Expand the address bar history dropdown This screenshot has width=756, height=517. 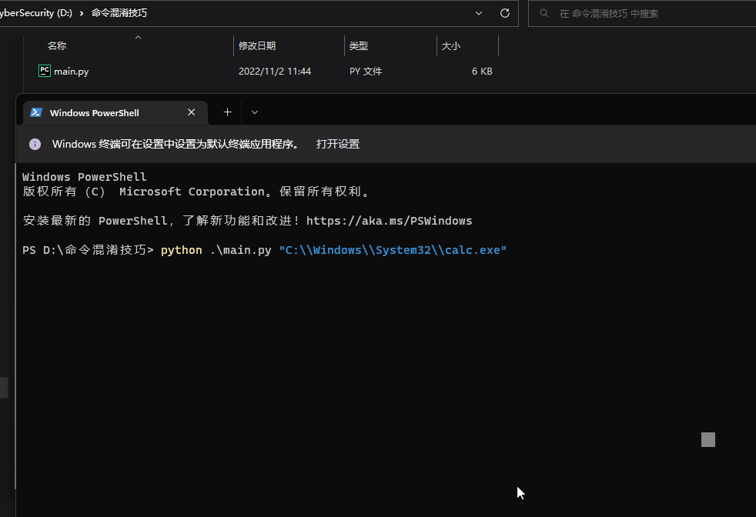click(479, 13)
